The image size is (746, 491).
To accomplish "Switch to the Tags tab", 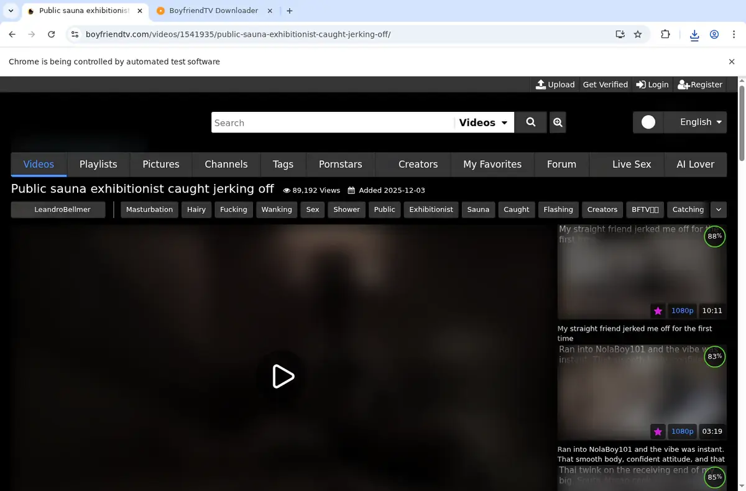I will [283, 165].
